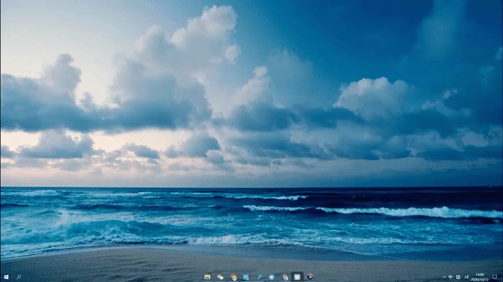Toggle the 中 Chinese input mode indicator
The height and width of the screenshot is (282, 503).
(451, 277)
